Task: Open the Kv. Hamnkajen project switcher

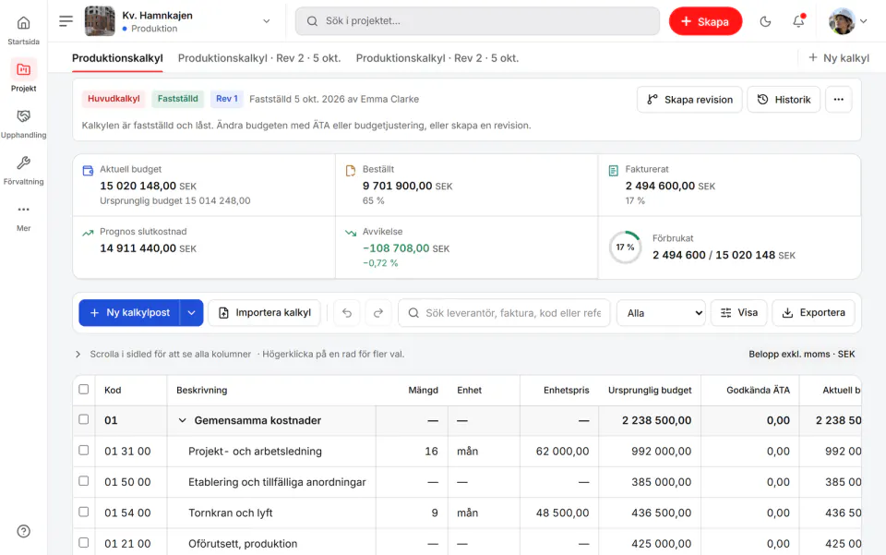Action: click(178, 21)
